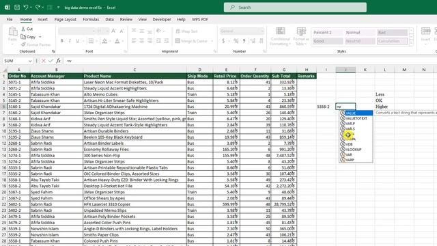Click the Select All corner triangle
The width and height of the screenshot is (437, 246).
5,70
